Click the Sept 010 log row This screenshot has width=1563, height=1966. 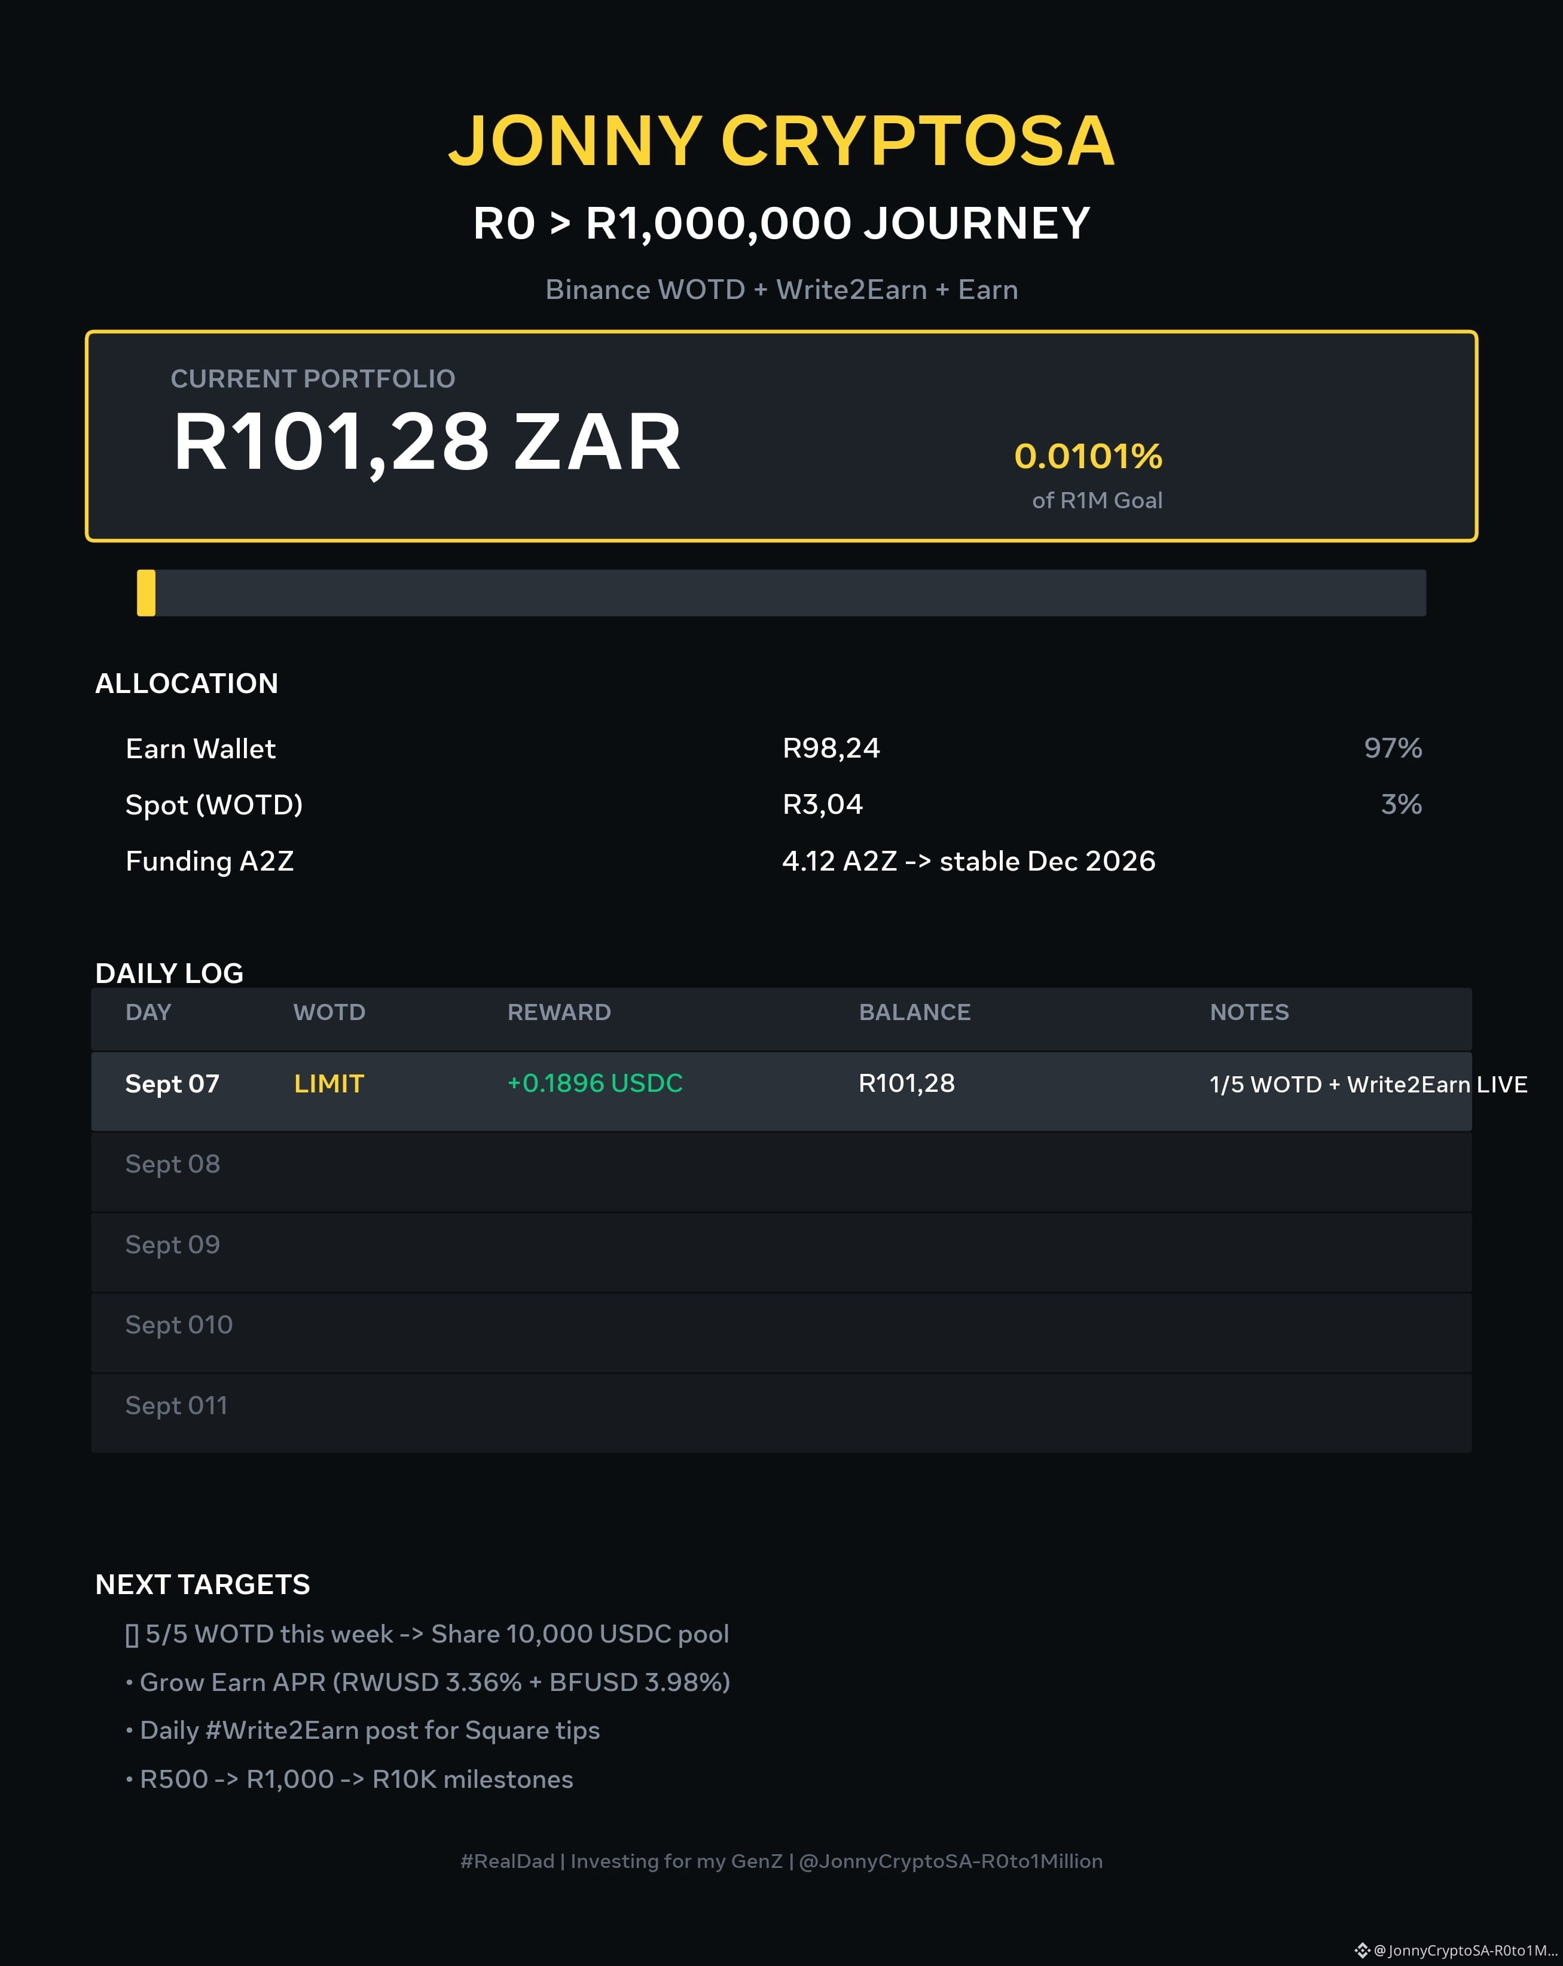tap(781, 1332)
